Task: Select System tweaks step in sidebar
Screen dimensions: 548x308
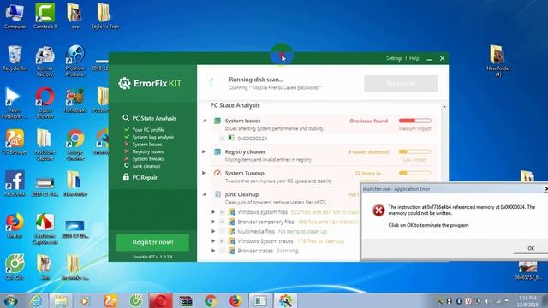Action: (148, 158)
